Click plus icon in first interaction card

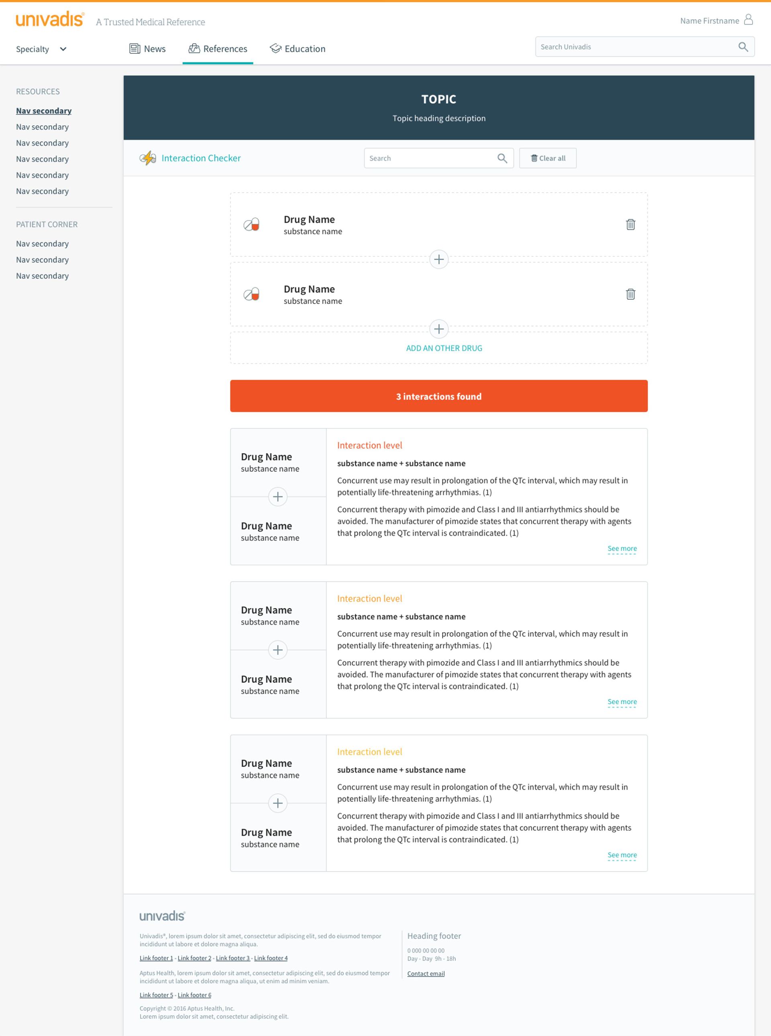pos(278,497)
